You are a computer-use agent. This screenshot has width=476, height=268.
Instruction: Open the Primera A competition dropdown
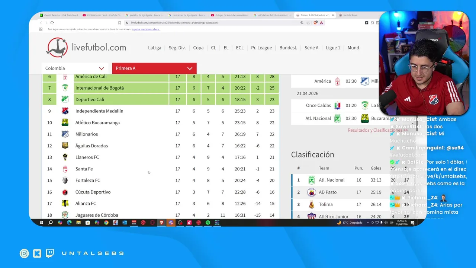tap(154, 68)
